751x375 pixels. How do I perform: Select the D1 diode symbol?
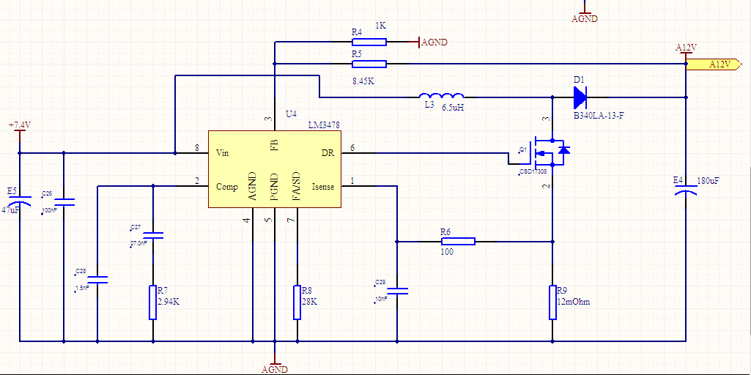click(x=580, y=97)
